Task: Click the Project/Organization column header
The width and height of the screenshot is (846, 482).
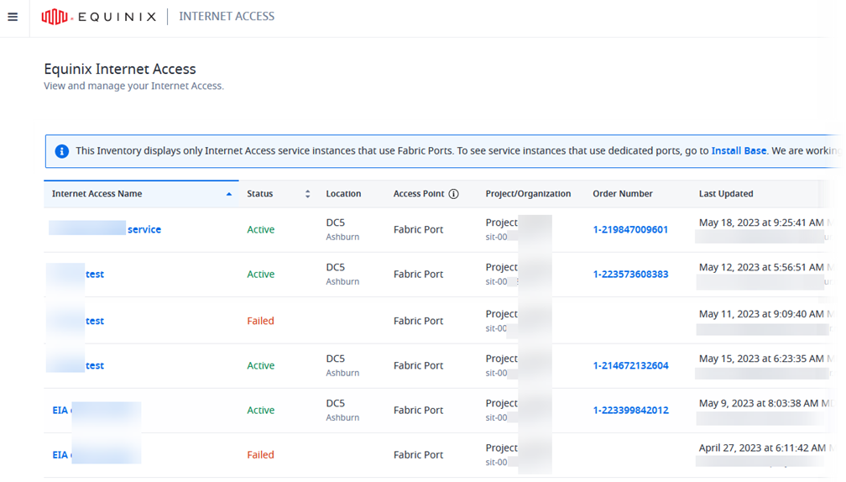Action: tap(528, 194)
